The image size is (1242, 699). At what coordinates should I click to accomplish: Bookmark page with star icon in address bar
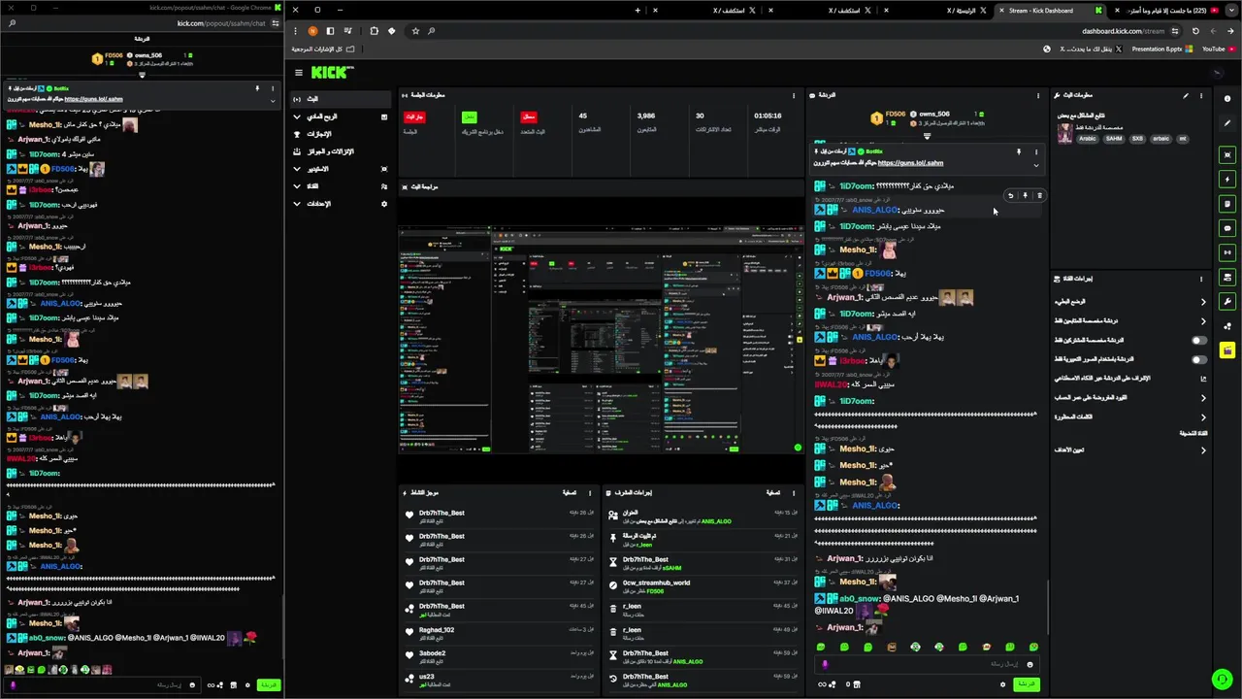[x=415, y=30]
